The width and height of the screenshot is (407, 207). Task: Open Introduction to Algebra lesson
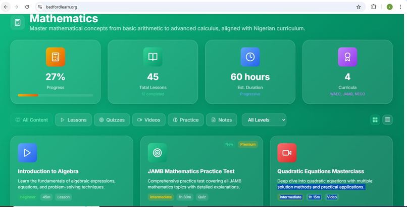point(48,171)
